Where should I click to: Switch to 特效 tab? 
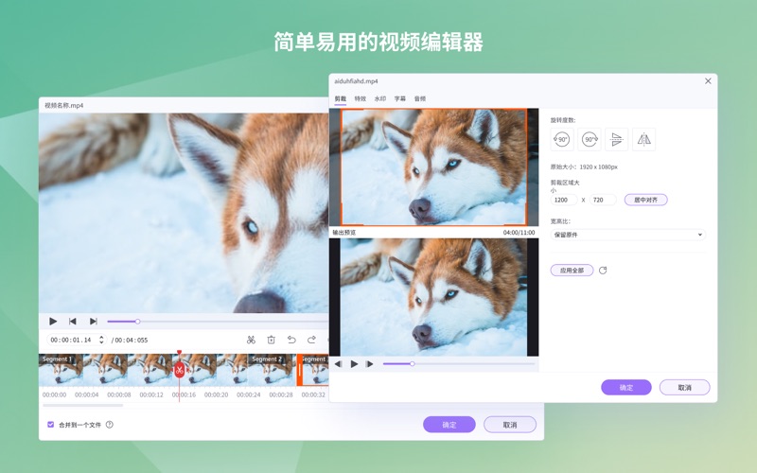click(x=361, y=98)
